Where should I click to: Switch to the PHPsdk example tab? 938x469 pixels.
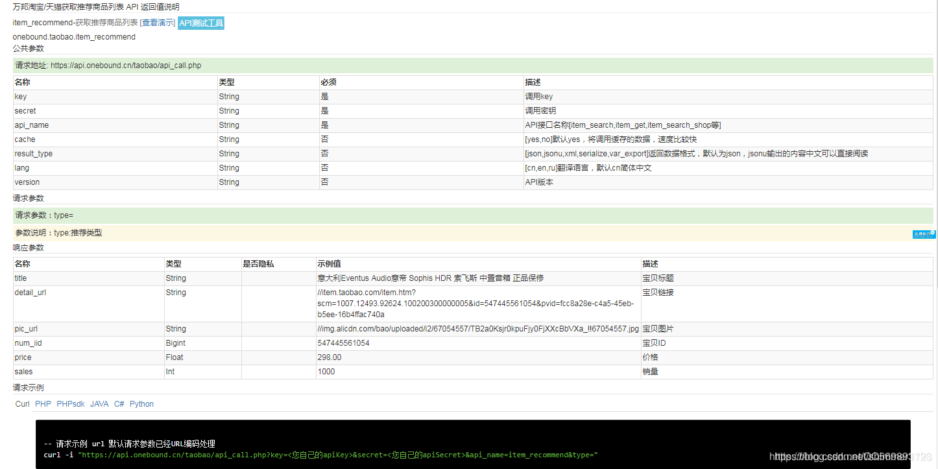[71, 404]
